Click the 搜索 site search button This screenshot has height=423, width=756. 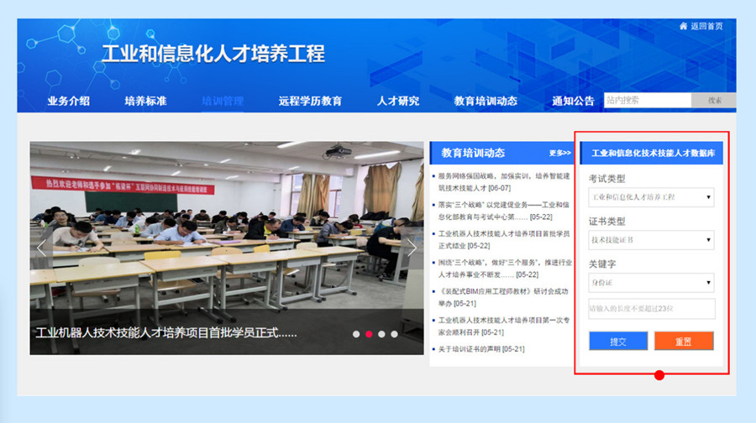pyautogui.click(x=714, y=101)
